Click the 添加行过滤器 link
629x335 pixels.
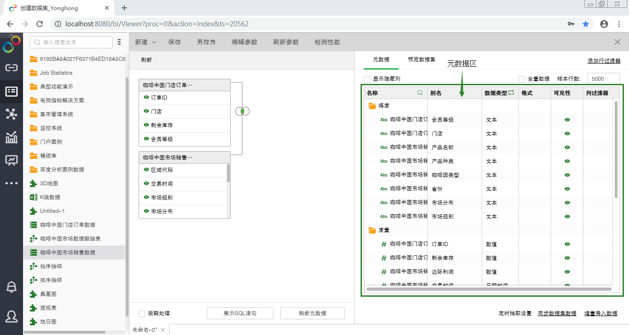(604, 61)
